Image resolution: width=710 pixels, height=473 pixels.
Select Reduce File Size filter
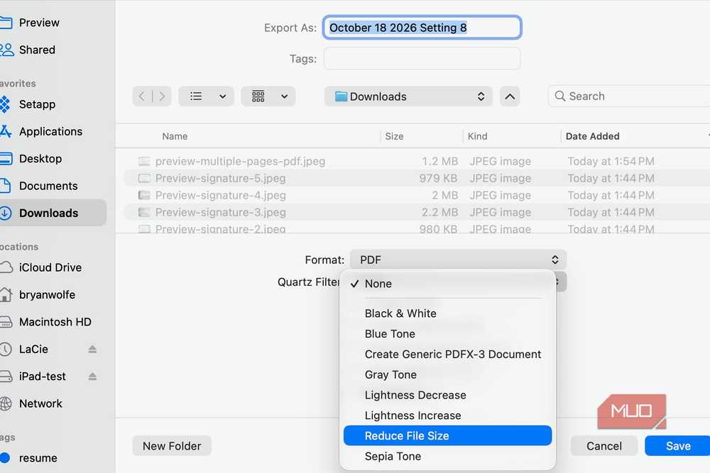447,435
